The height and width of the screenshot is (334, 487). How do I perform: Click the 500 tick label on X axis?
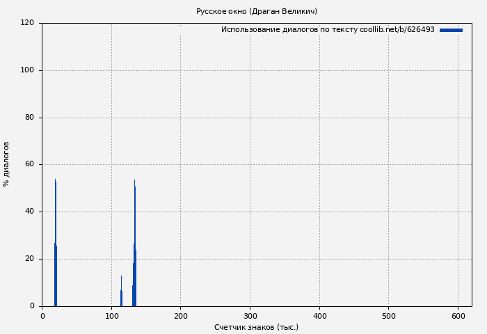(x=388, y=316)
